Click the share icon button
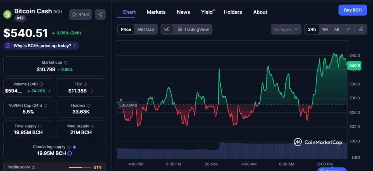The image size is (373, 171). (100, 15)
